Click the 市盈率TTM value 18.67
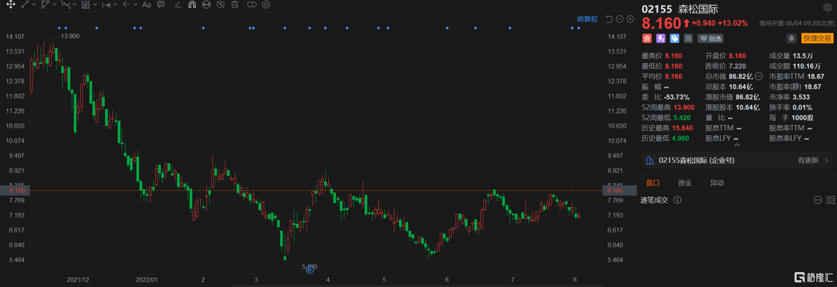 coord(815,76)
